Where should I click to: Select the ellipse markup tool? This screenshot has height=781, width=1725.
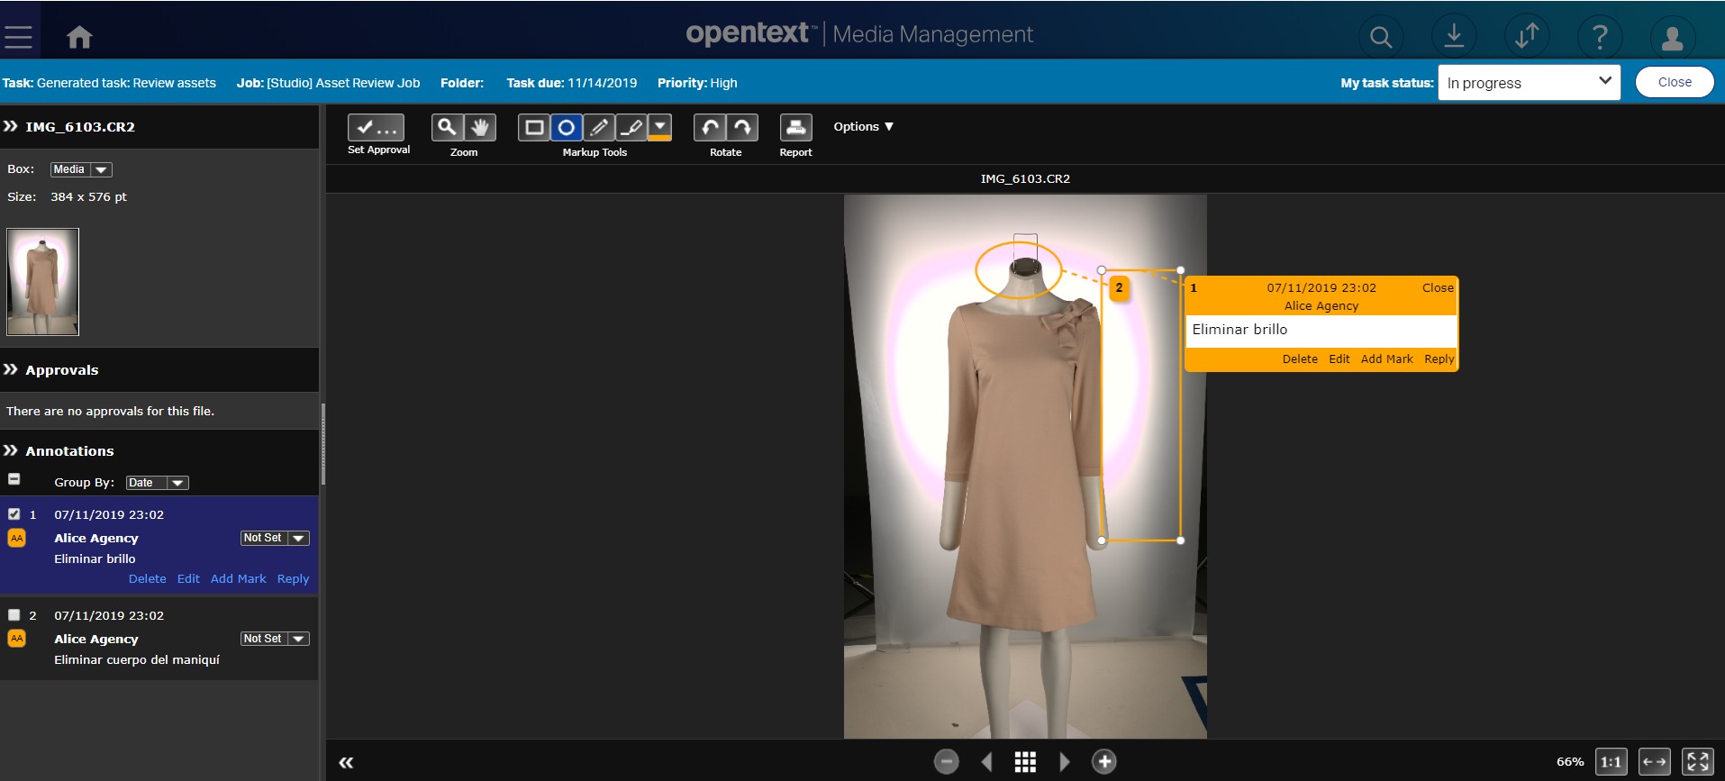tap(567, 128)
